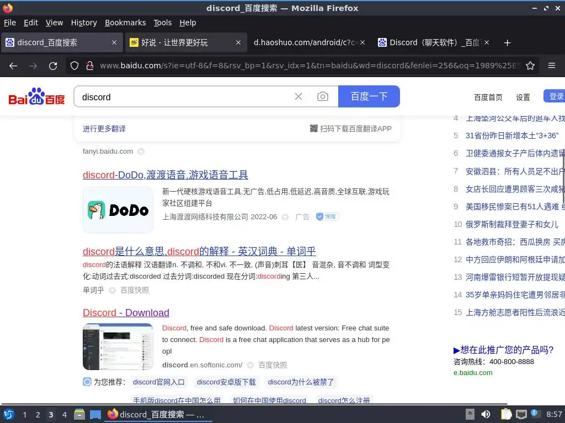This screenshot has width=565, height=423.
Task: Open the 设置 settings link
Action: [523, 97]
